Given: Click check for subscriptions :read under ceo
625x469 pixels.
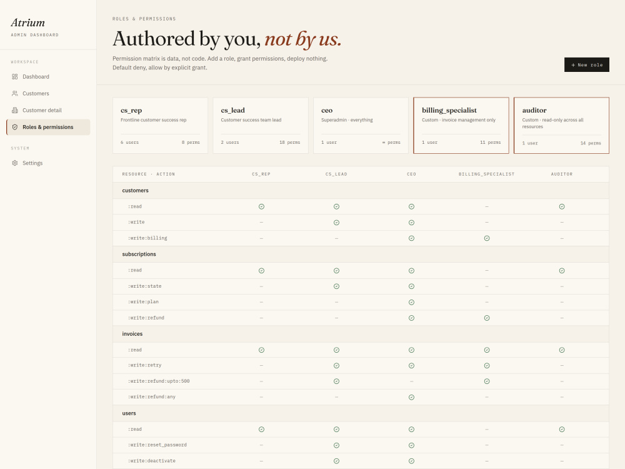Looking at the screenshot, I should click(411, 270).
